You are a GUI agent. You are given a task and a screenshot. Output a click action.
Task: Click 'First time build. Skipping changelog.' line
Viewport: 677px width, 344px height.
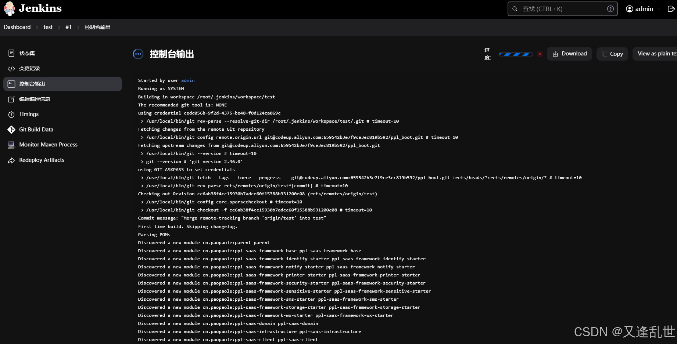coord(187,227)
